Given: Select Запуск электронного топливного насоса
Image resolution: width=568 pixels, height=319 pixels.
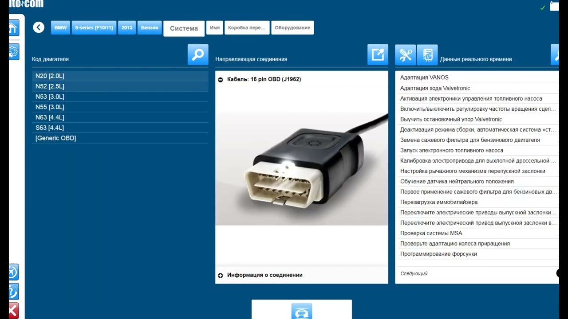Looking at the screenshot, I should tap(477, 150).
